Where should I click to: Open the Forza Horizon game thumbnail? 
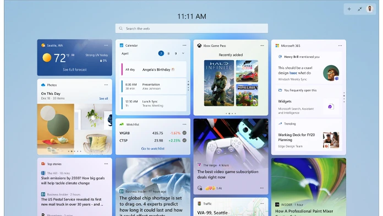click(247, 71)
